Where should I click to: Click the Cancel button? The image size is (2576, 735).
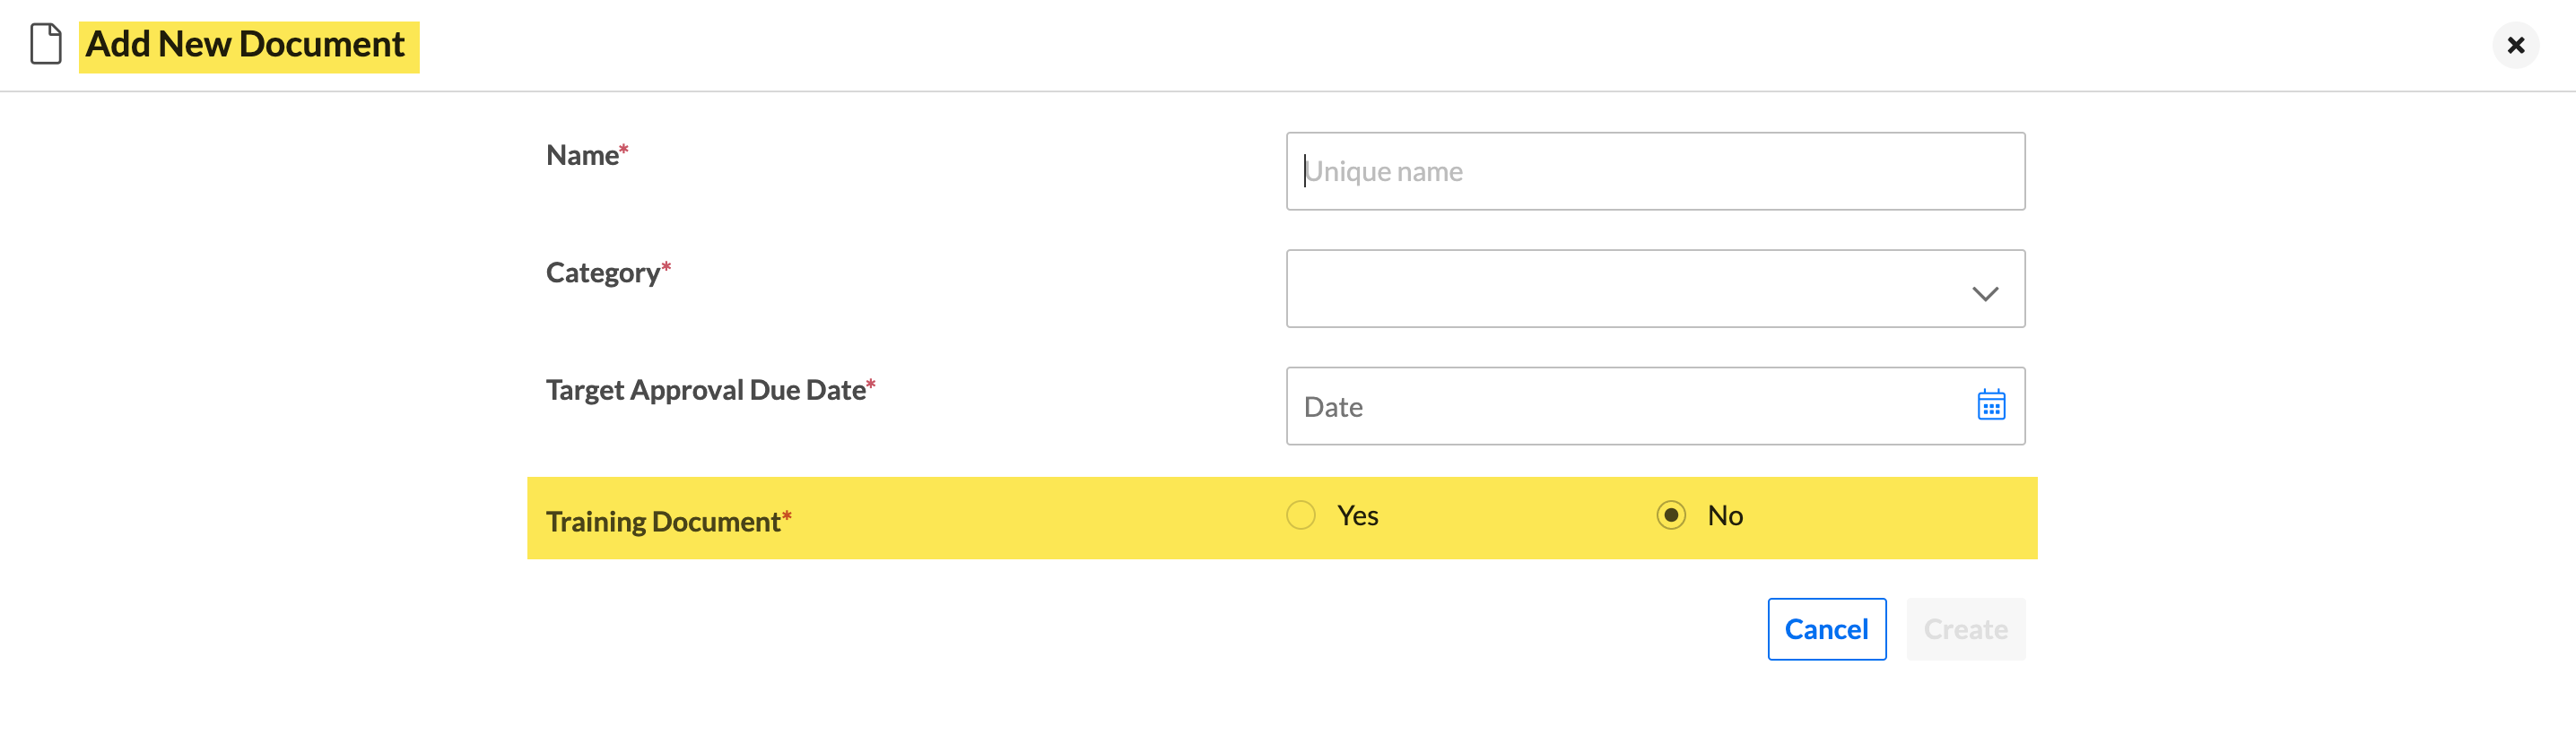(1827, 630)
